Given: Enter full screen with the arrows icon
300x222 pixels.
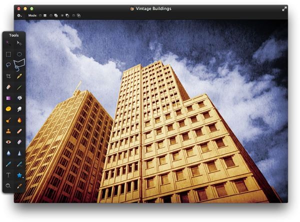Looking at the screenshot, I should tap(284, 9).
